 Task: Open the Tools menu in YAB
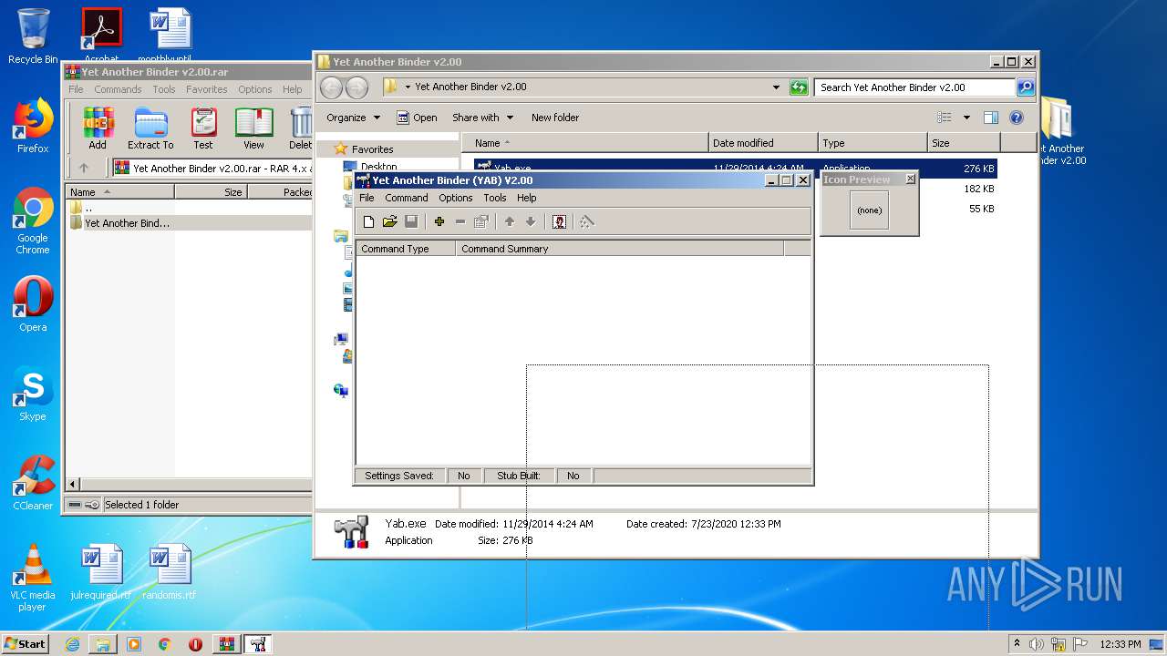(495, 198)
